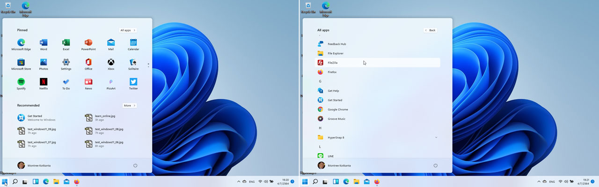Expand Recommended with the More button
The height and width of the screenshot is (187, 599).
(129, 106)
